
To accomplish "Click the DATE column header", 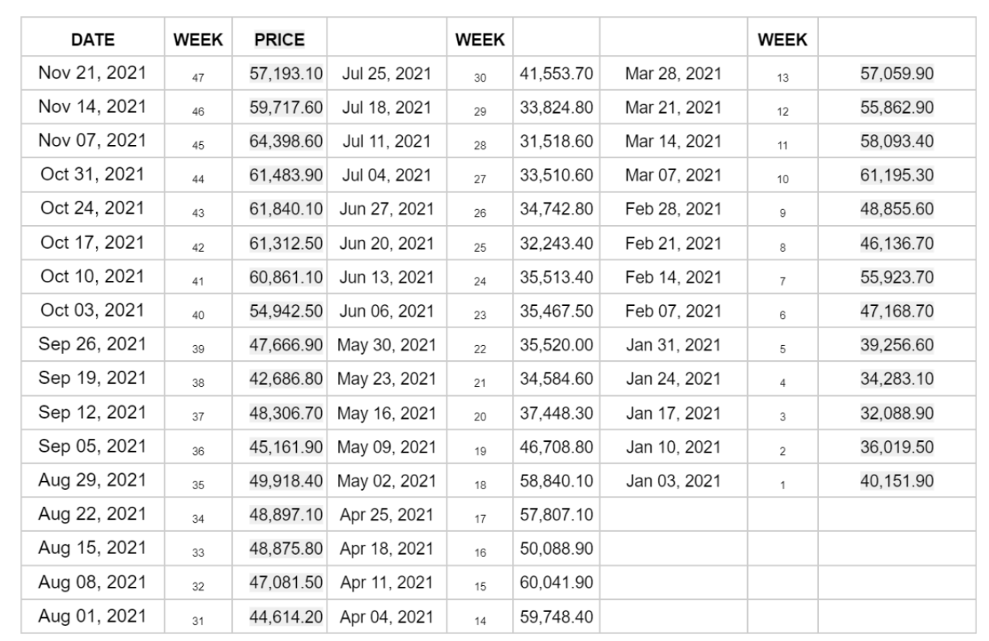I will point(92,39).
